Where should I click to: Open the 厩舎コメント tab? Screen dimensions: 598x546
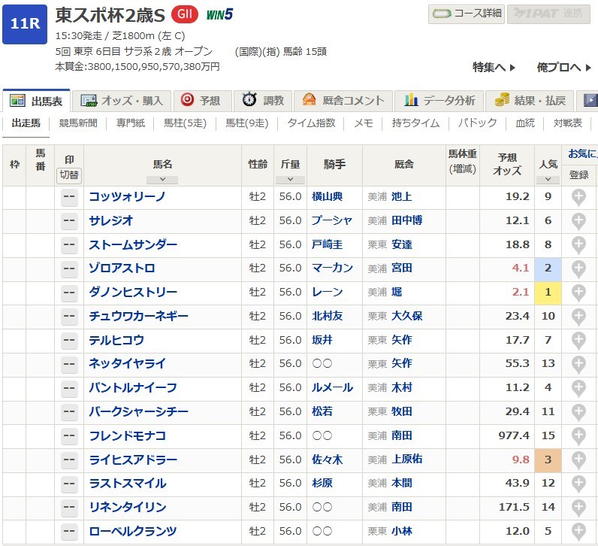[343, 100]
